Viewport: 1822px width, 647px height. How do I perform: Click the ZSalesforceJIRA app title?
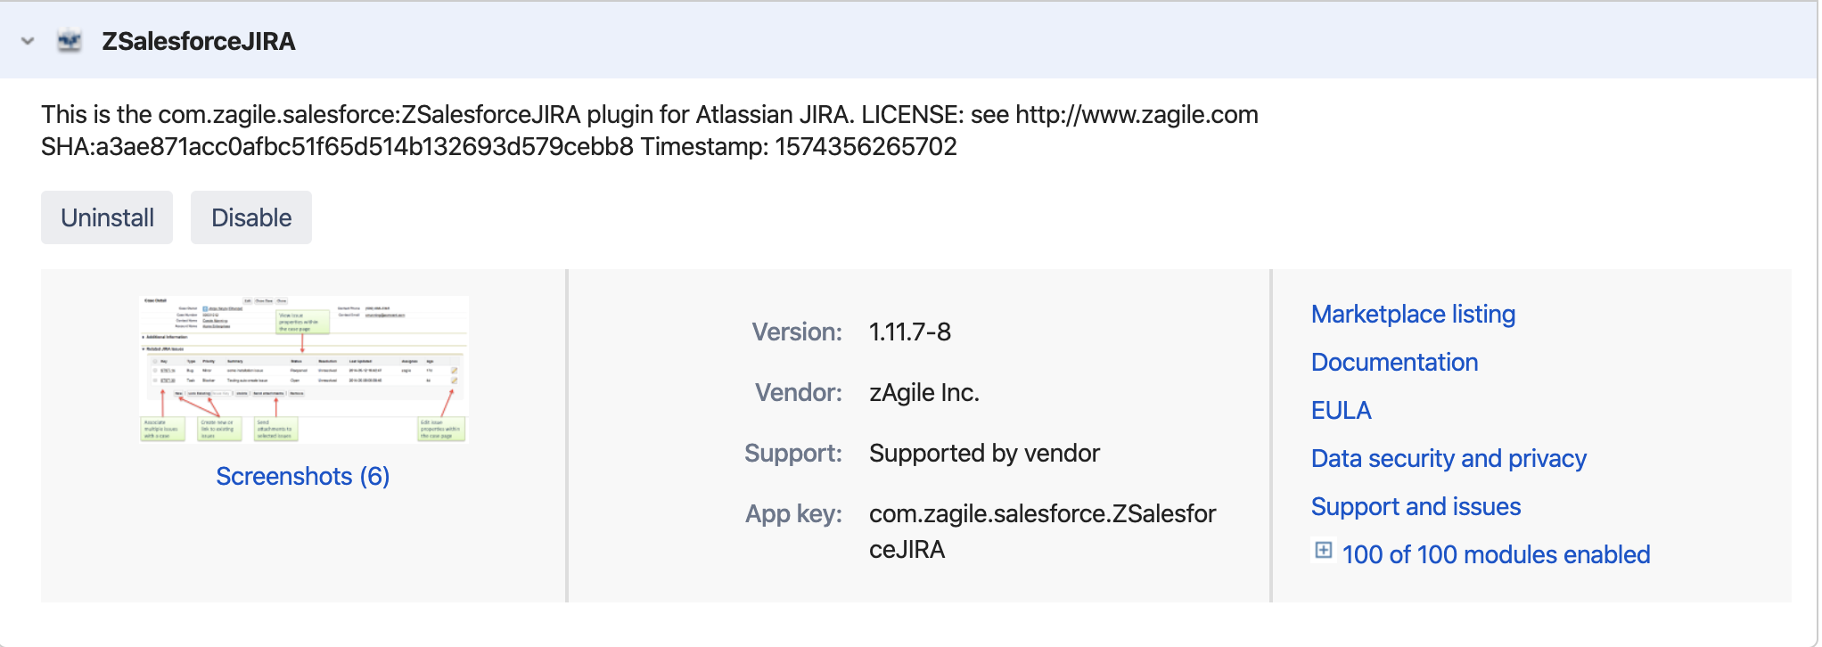(x=198, y=41)
